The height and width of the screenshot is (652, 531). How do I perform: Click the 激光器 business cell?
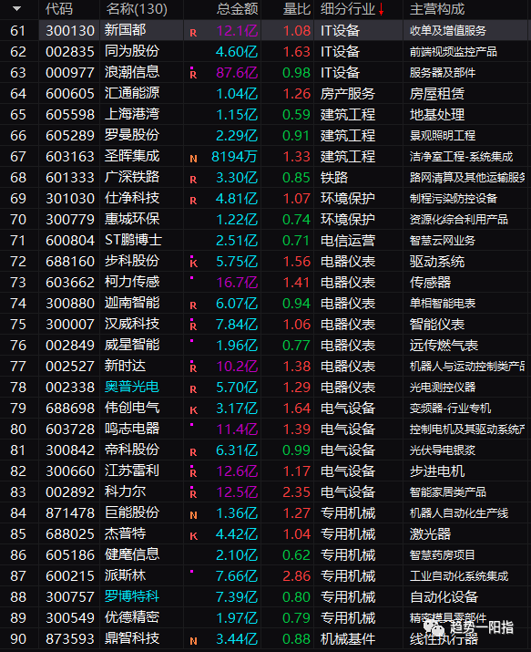point(430,533)
